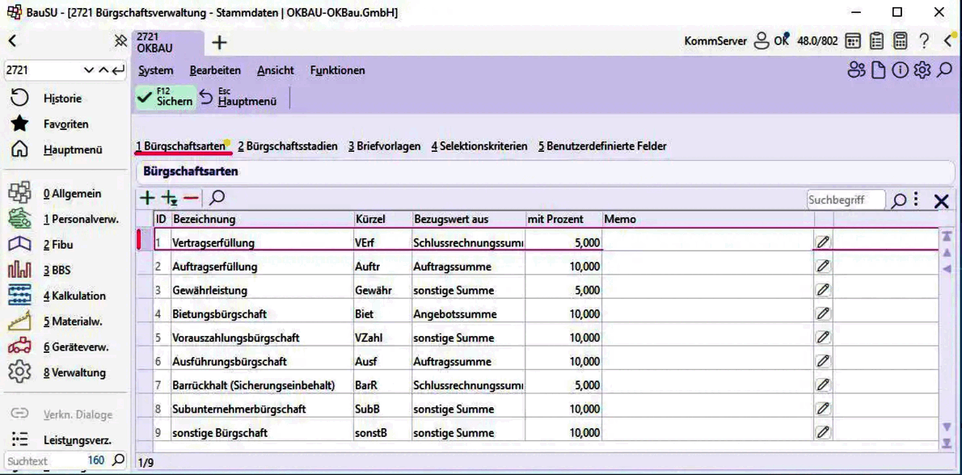This screenshot has width=962, height=475.
Task: Click the magnifier icon in purple header
Action: pyautogui.click(x=945, y=70)
